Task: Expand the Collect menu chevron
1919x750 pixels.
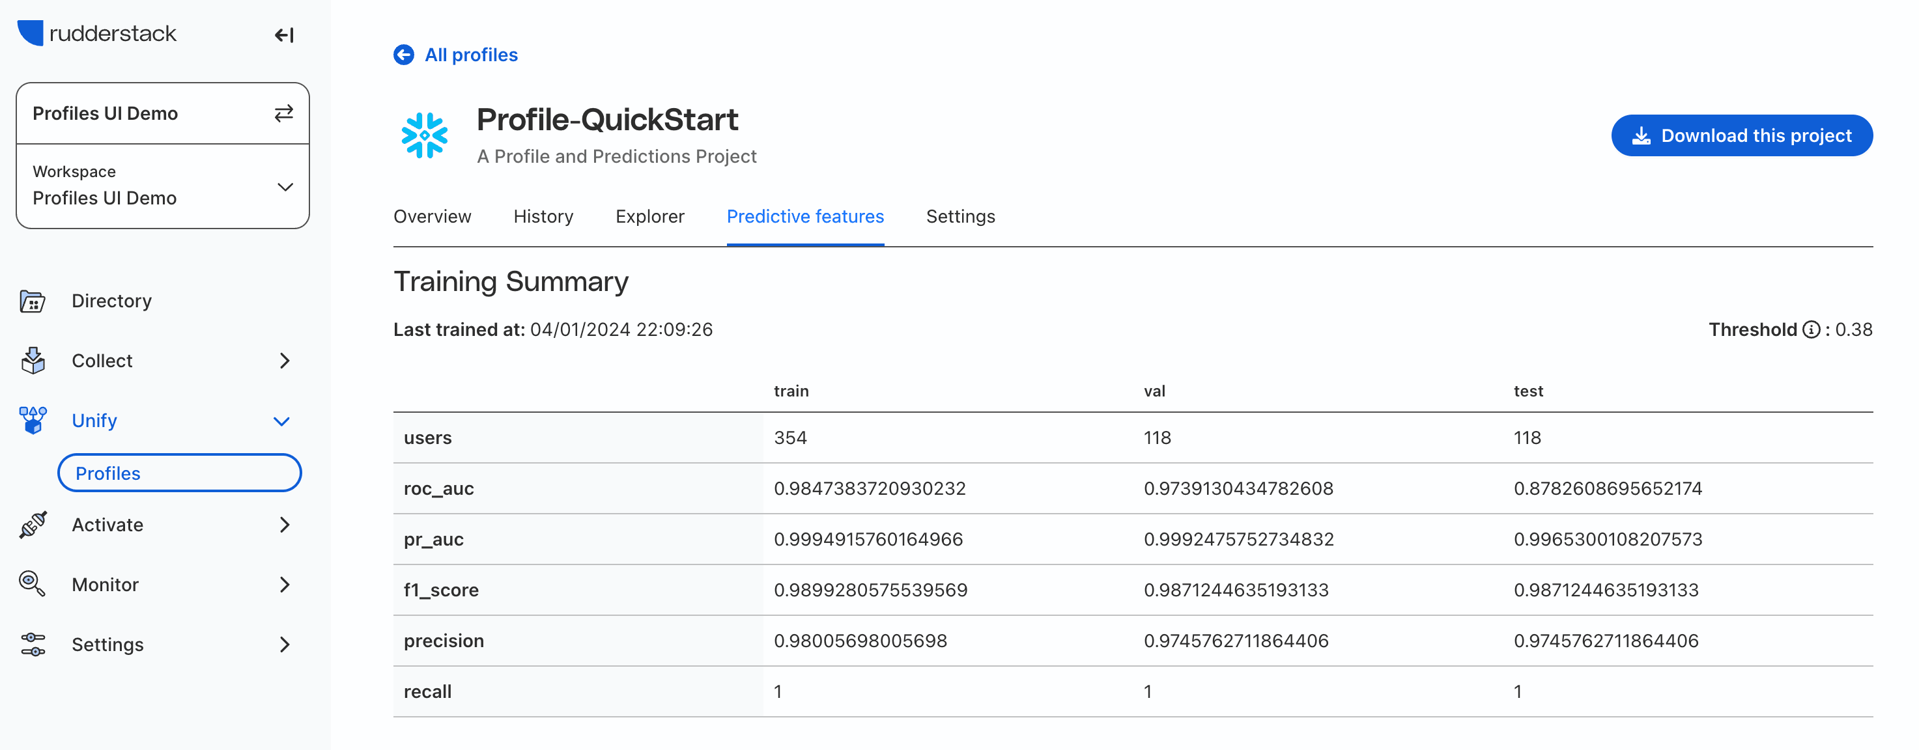Action: click(x=285, y=361)
